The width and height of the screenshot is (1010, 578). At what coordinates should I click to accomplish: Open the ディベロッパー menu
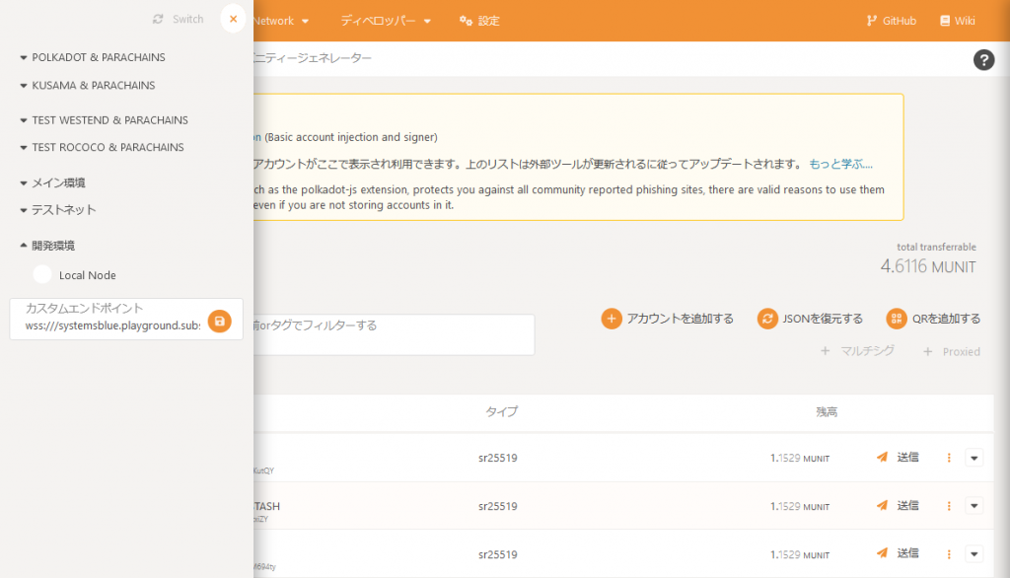point(385,21)
